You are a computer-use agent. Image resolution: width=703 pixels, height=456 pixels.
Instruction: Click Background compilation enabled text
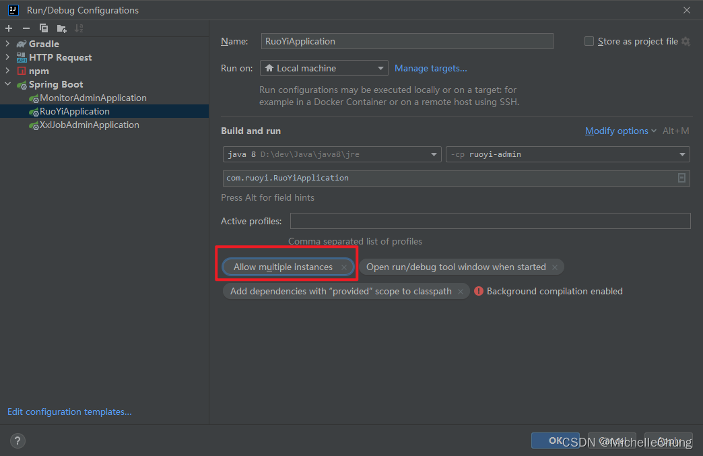tap(555, 292)
